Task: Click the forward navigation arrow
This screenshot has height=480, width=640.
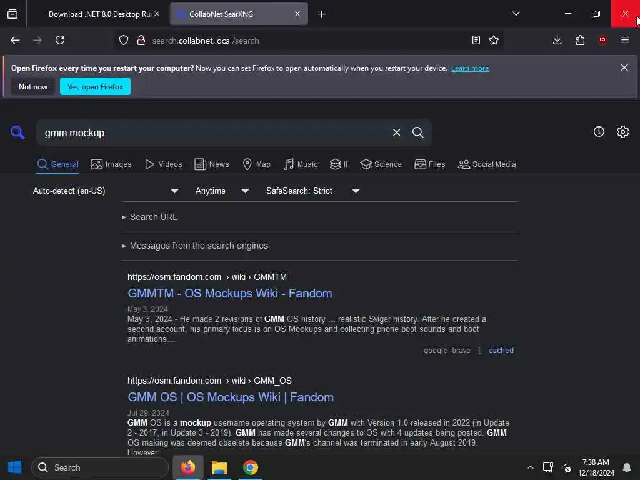Action: pyautogui.click(x=37, y=40)
